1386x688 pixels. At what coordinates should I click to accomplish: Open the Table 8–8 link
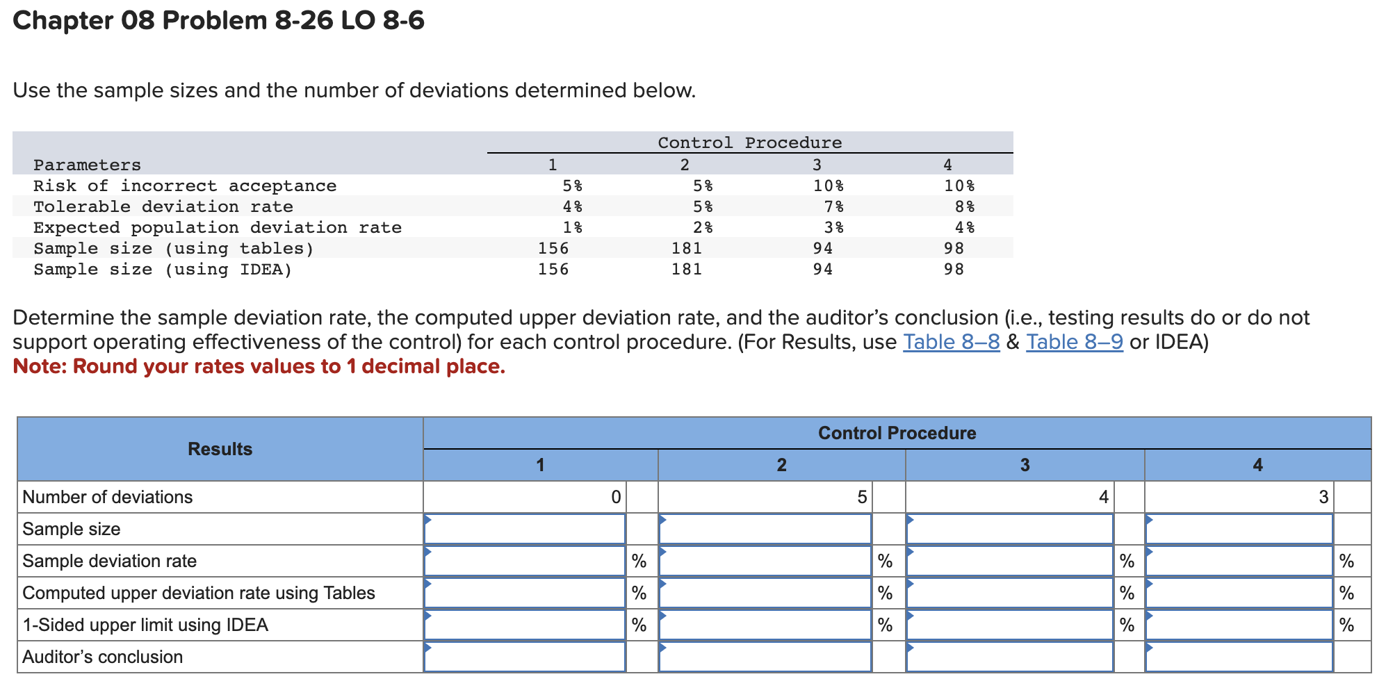click(x=950, y=341)
